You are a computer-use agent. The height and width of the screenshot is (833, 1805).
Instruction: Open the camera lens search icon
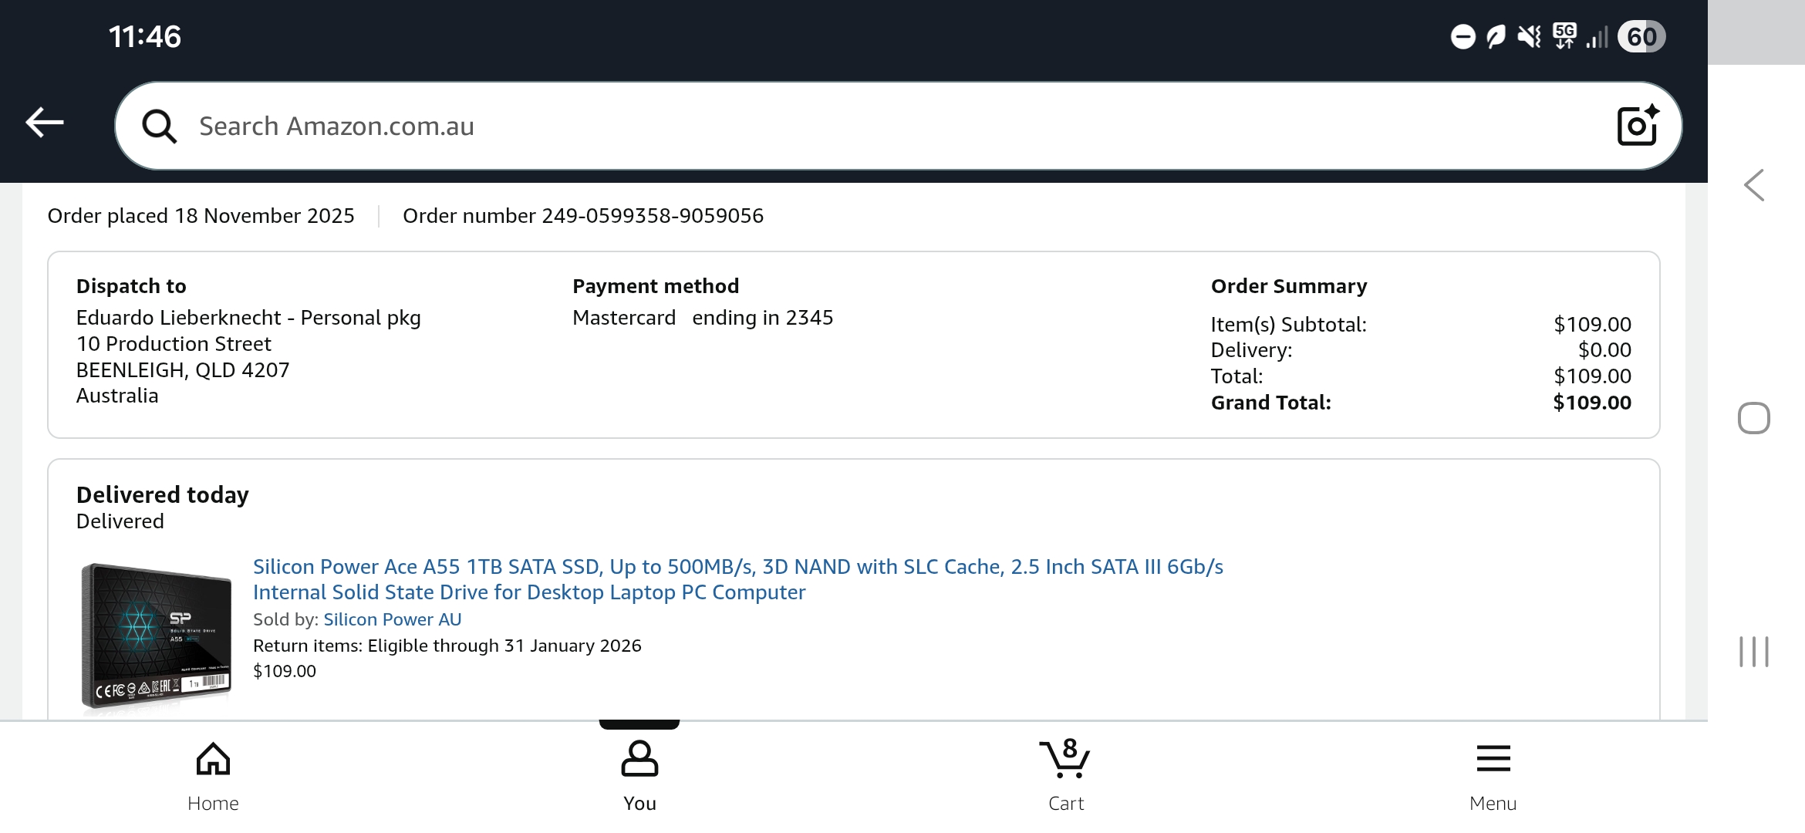tap(1637, 126)
